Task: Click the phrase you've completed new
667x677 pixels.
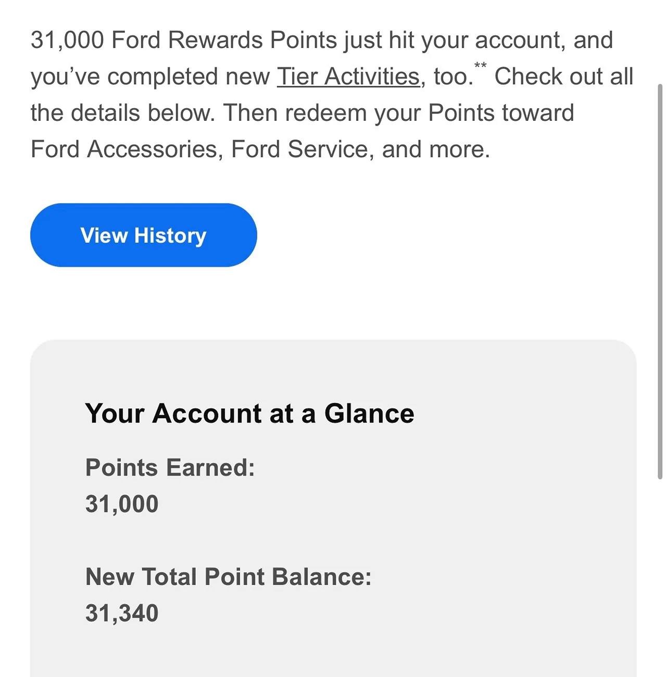Action: pyautogui.click(x=150, y=77)
